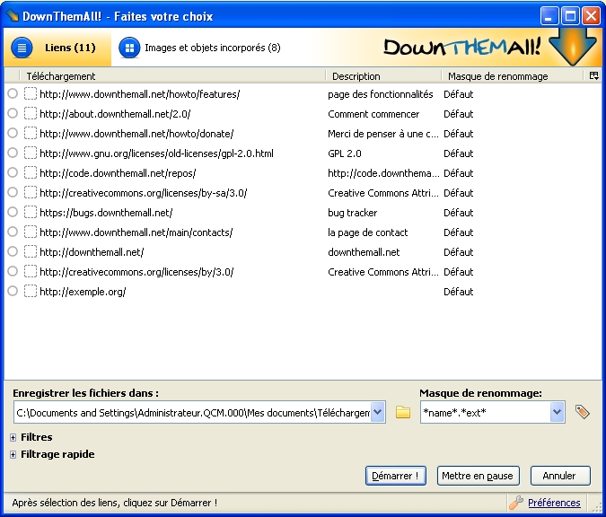Expand the Filtrage rapide section

point(13,455)
